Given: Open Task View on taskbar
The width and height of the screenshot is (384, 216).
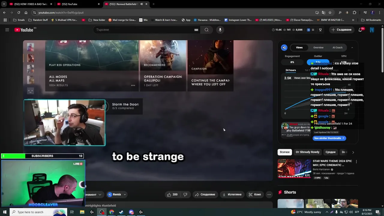Looking at the screenshot, I should pos(72,212).
